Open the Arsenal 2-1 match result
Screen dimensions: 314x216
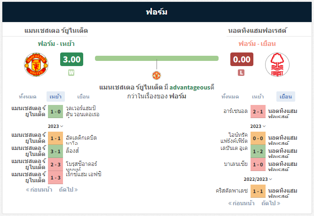point(258,112)
